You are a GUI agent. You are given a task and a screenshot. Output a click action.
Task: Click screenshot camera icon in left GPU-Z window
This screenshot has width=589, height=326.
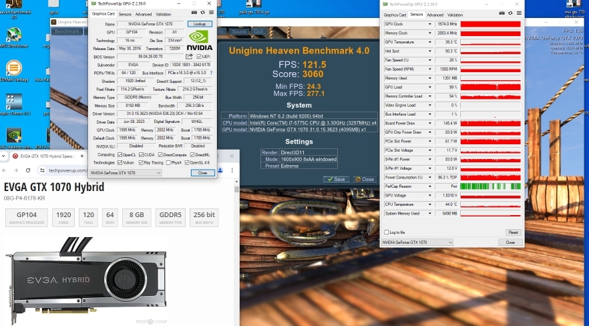coord(194,13)
